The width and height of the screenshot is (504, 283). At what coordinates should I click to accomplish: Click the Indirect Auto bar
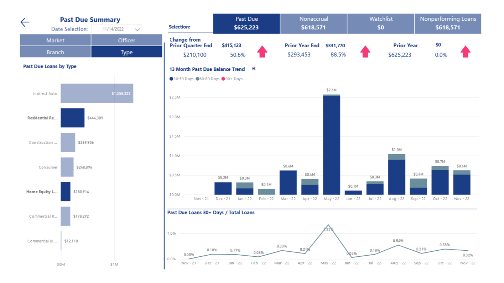coord(97,94)
